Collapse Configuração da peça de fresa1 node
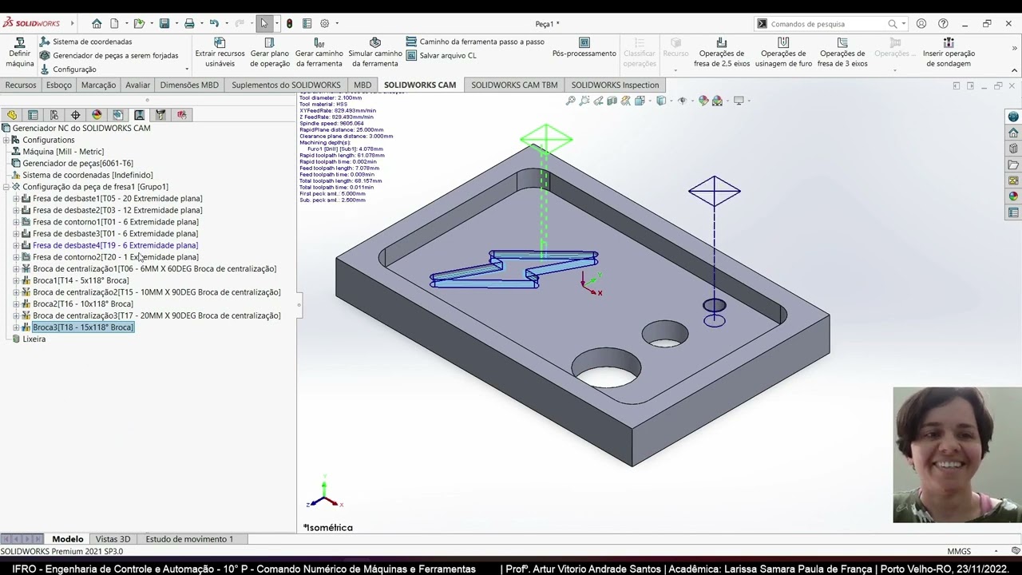The height and width of the screenshot is (575, 1022). pos(6,187)
